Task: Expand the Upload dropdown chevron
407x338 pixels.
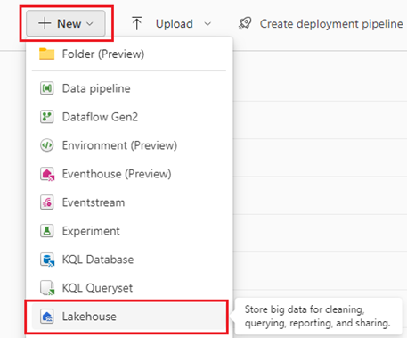Action: pos(208,24)
